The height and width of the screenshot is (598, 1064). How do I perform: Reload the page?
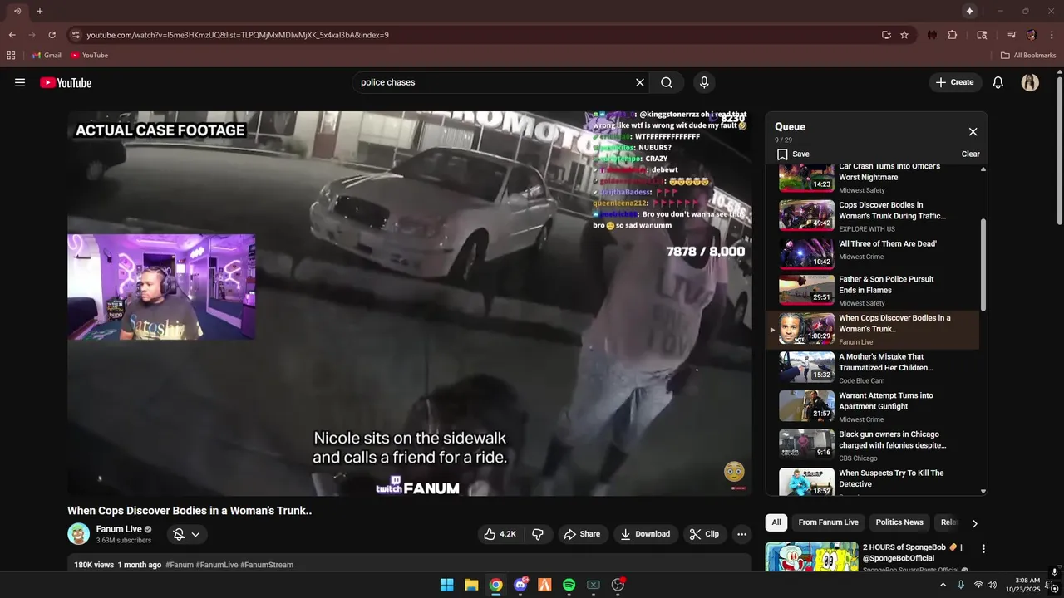[x=52, y=35]
